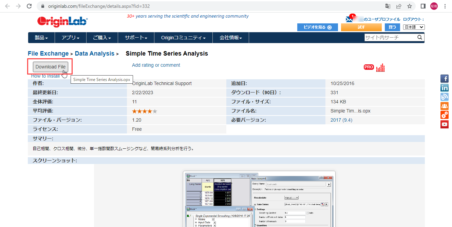The image size is (452, 227).
Task: Open the orange gears sidebar icon
Action: pyautogui.click(x=445, y=115)
